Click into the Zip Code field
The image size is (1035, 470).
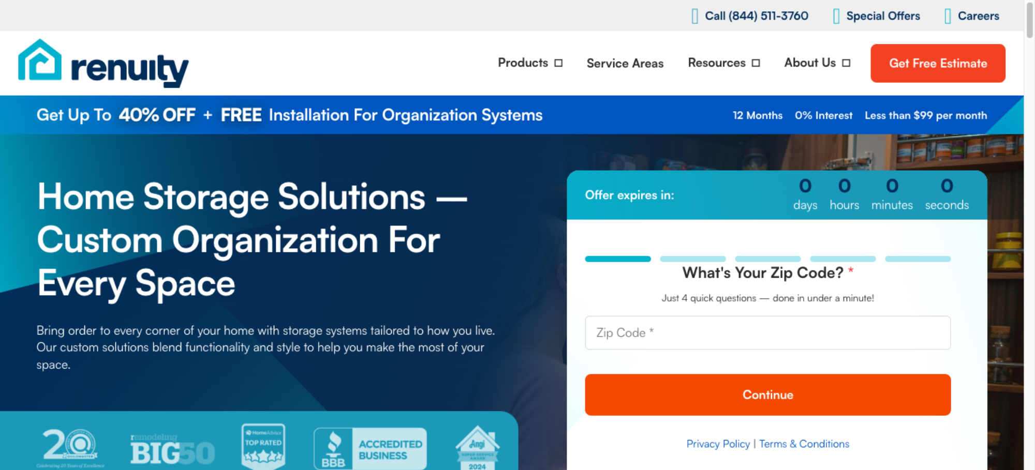pyautogui.click(x=767, y=333)
